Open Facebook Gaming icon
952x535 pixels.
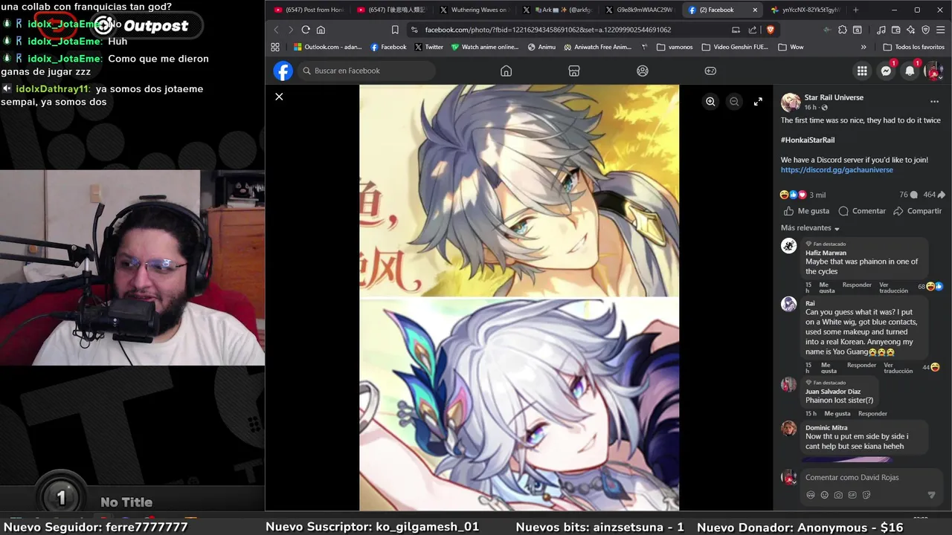tap(710, 71)
